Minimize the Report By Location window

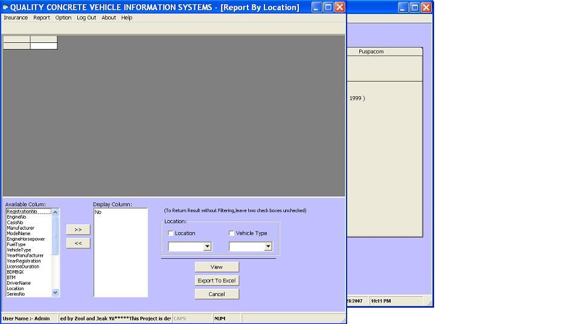pos(317,7)
